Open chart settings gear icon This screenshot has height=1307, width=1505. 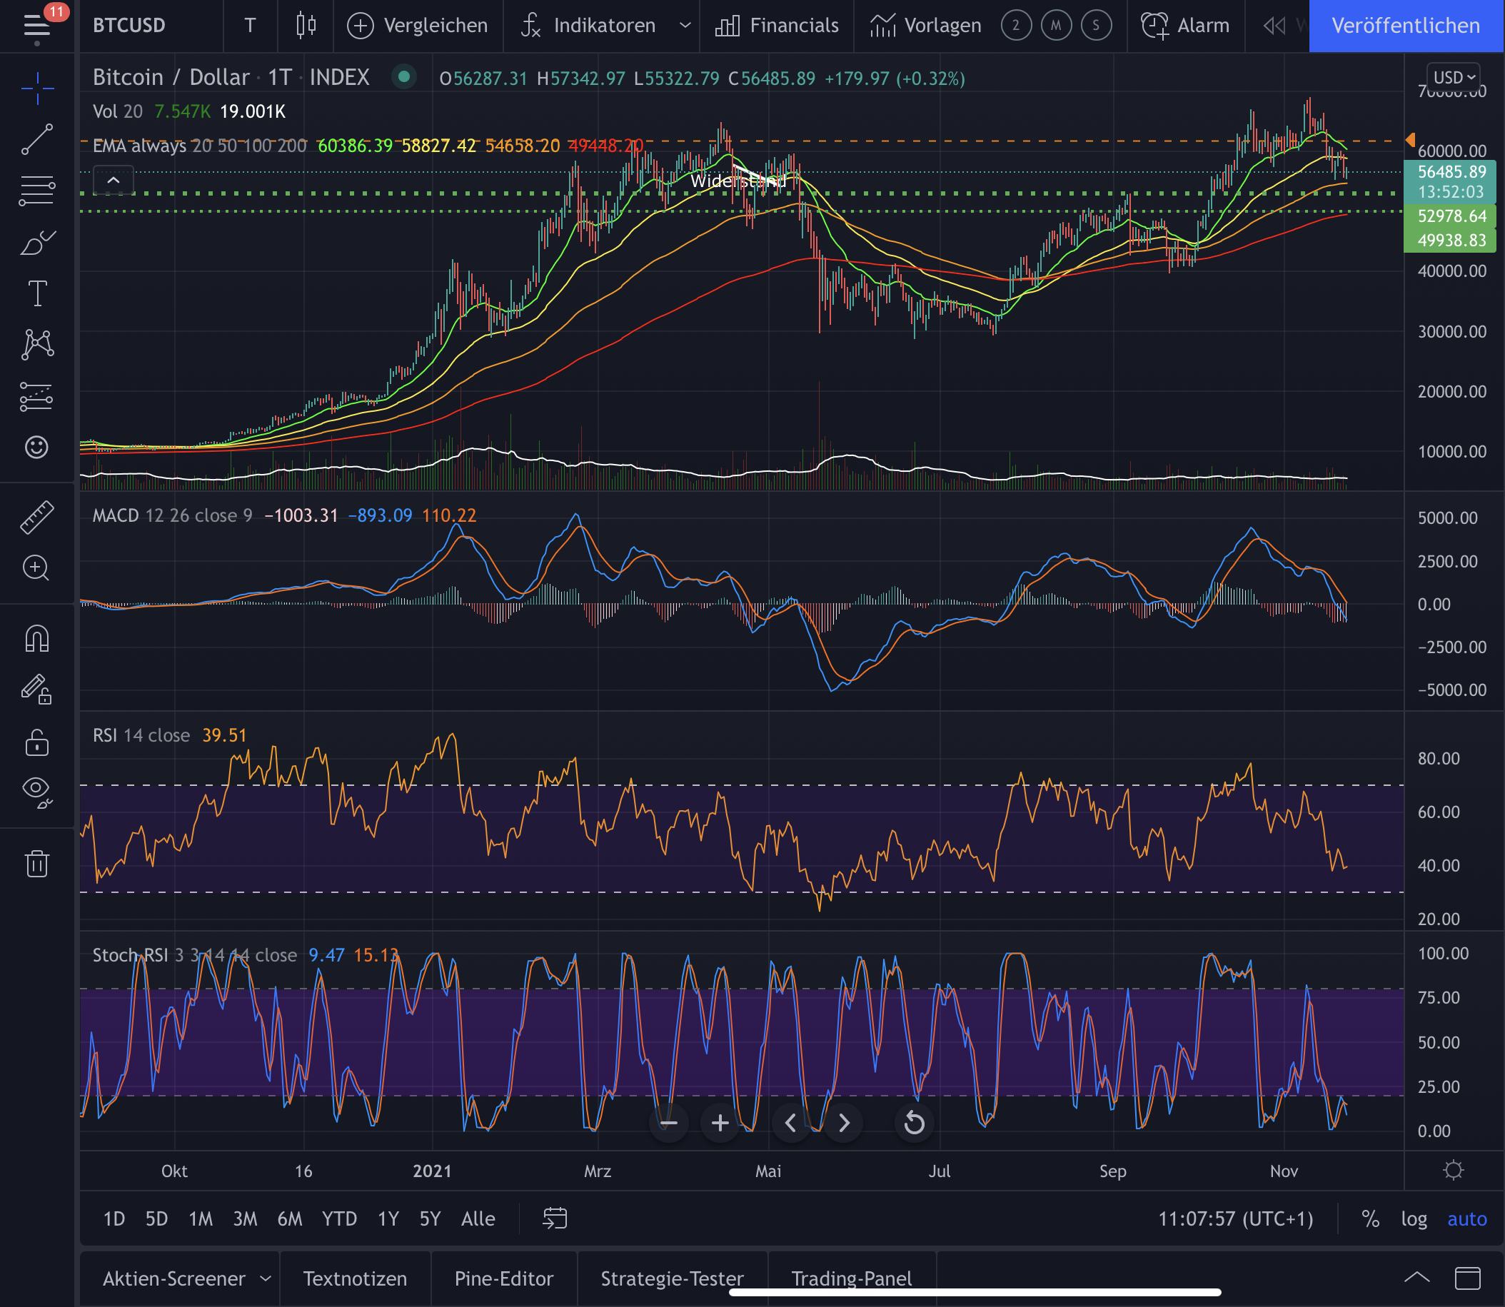click(x=1453, y=1171)
